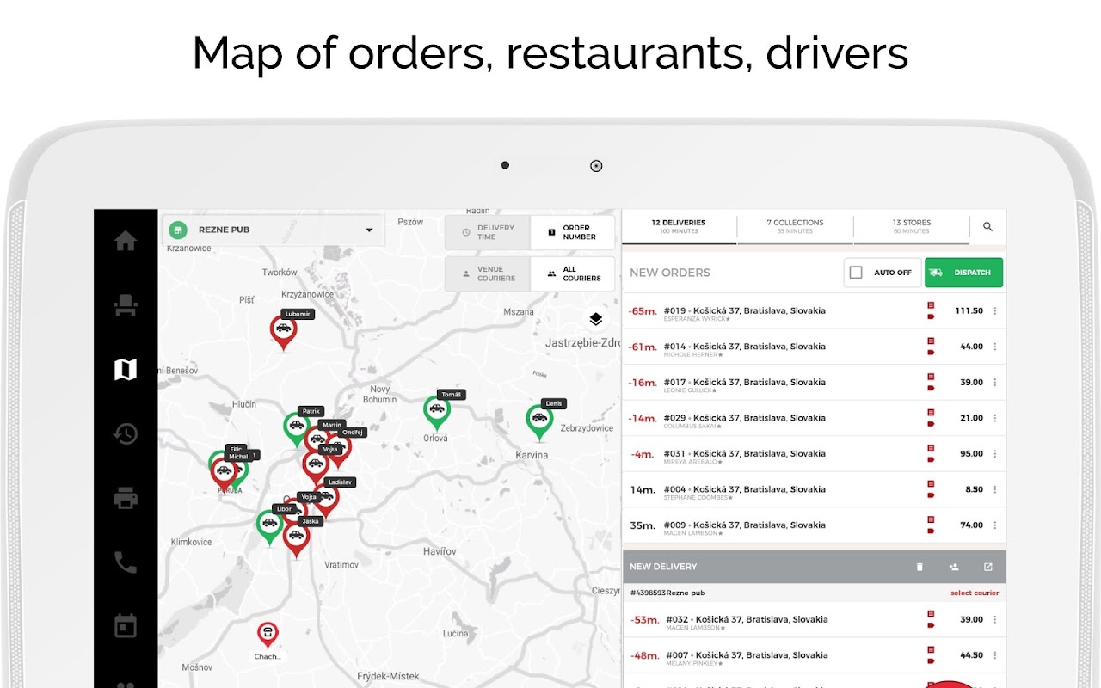Switch map labels to Order Number
The width and height of the screenshot is (1101, 688).
[573, 232]
